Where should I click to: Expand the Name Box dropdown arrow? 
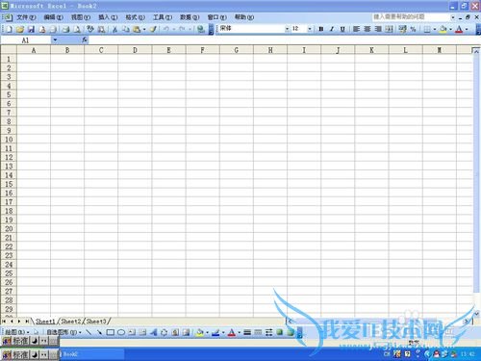(55, 40)
